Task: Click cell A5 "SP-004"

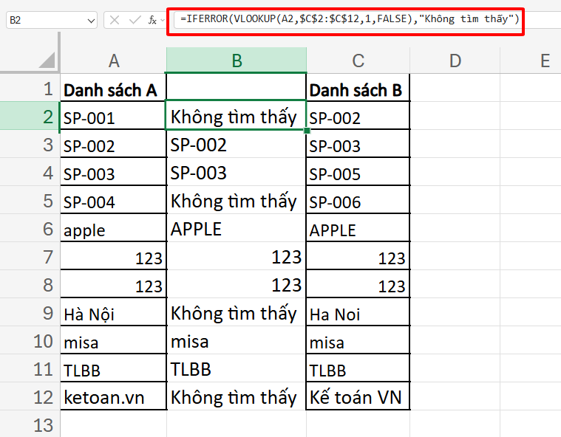Action: pos(113,200)
